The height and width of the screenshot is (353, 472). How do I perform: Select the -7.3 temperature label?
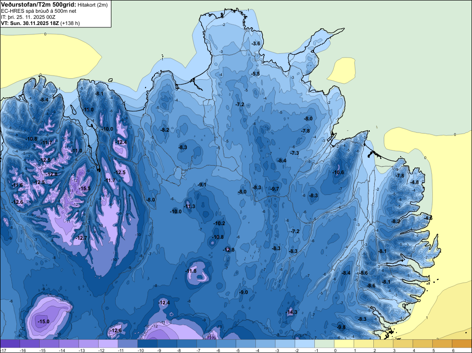[295, 153]
